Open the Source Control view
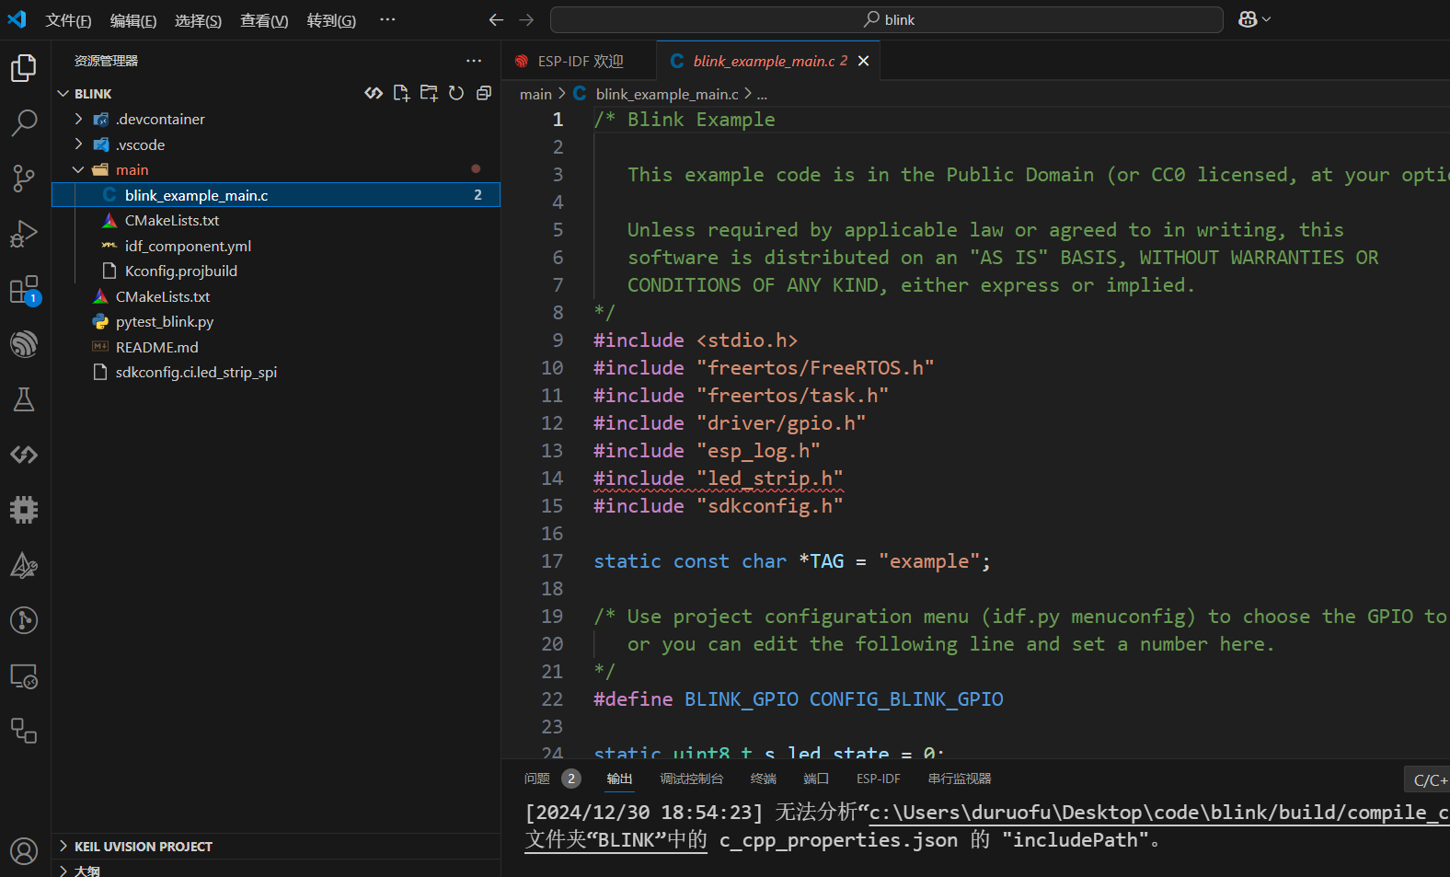Viewport: 1450px width, 877px height. pos(24,179)
